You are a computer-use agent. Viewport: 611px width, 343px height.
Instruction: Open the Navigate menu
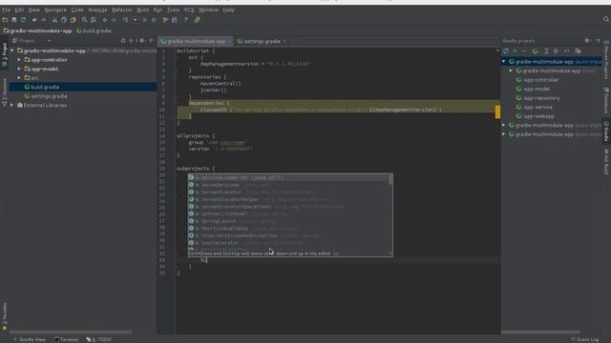pyautogui.click(x=55, y=10)
